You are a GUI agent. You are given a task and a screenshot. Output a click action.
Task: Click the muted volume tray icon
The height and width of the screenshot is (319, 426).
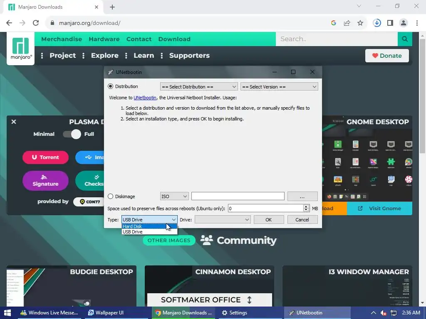(x=384, y=313)
